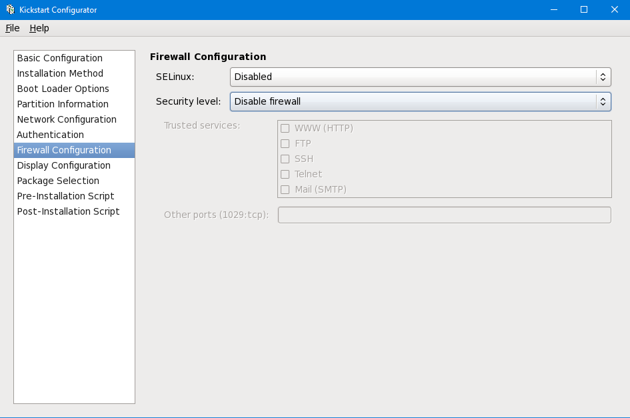Click the Other ports input field
Image resolution: width=630 pixels, height=418 pixels.
tap(444, 215)
